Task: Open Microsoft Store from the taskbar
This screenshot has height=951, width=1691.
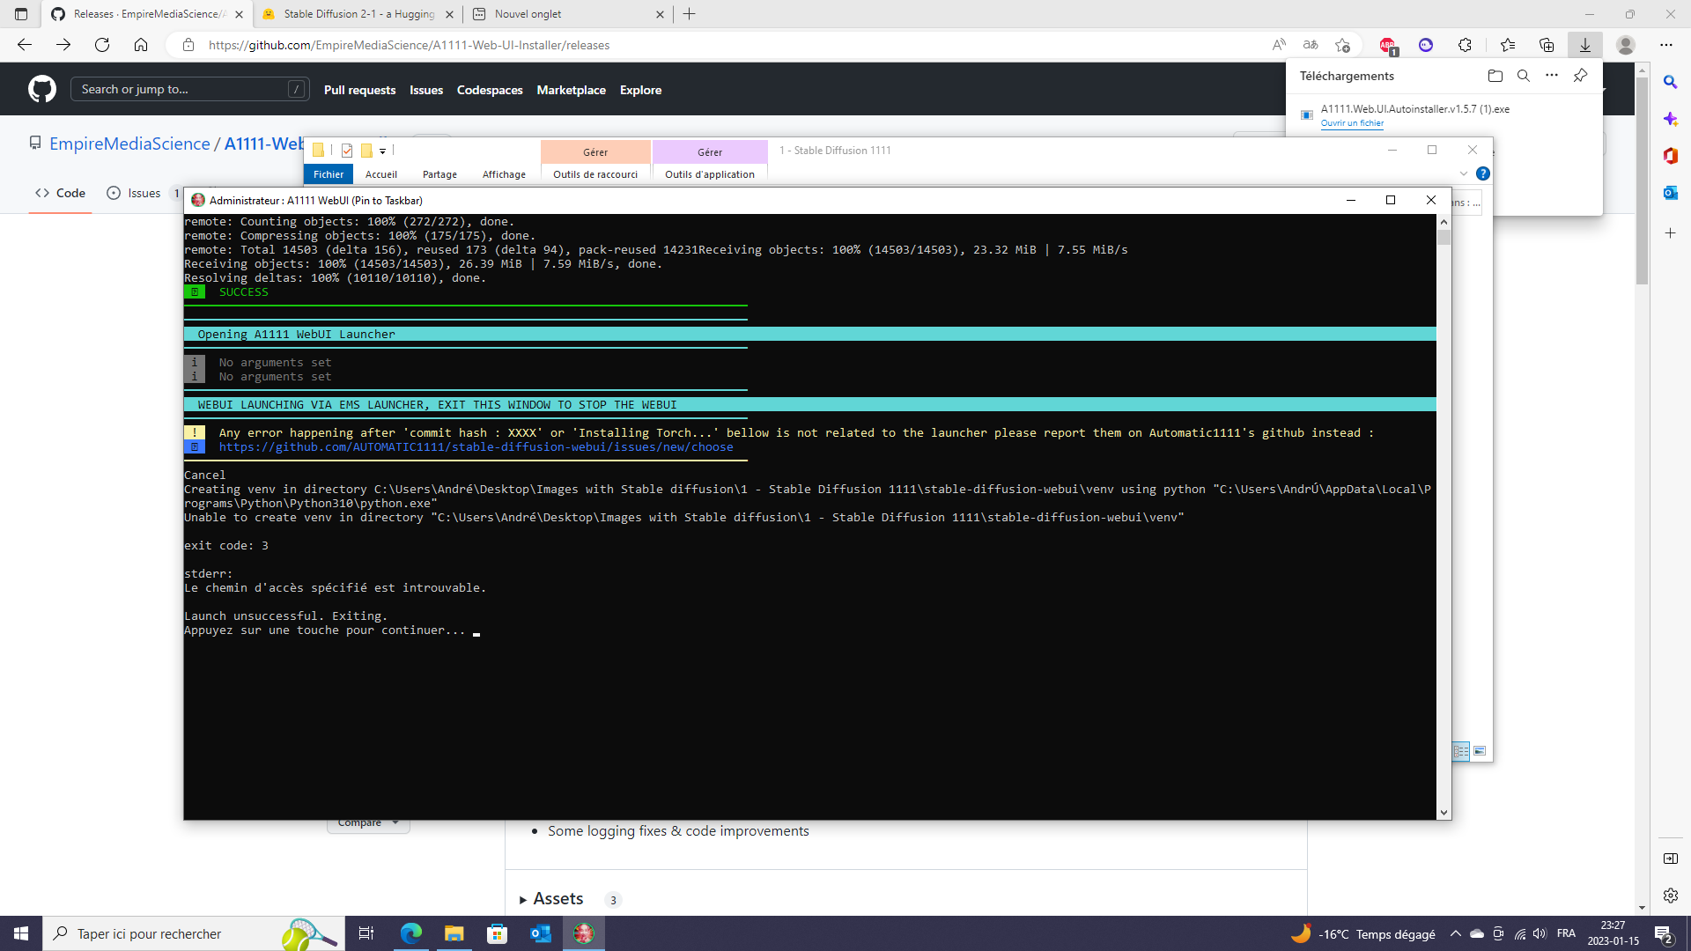Action: 498,933
